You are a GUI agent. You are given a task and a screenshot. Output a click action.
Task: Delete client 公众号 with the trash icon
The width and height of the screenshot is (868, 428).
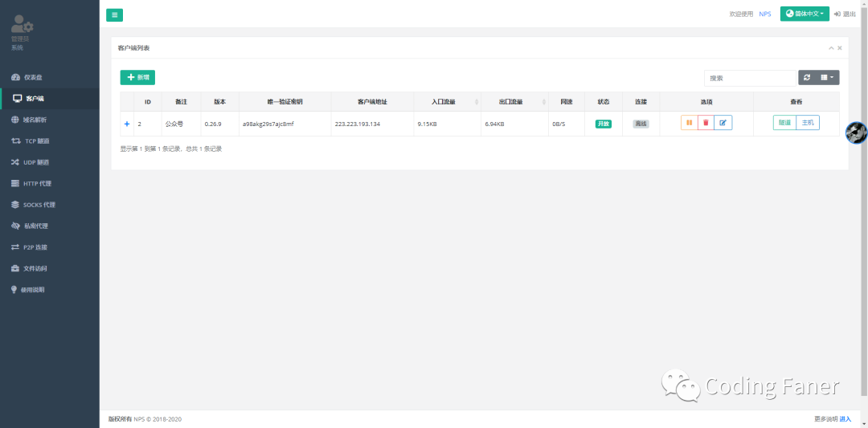click(x=706, y=123)
